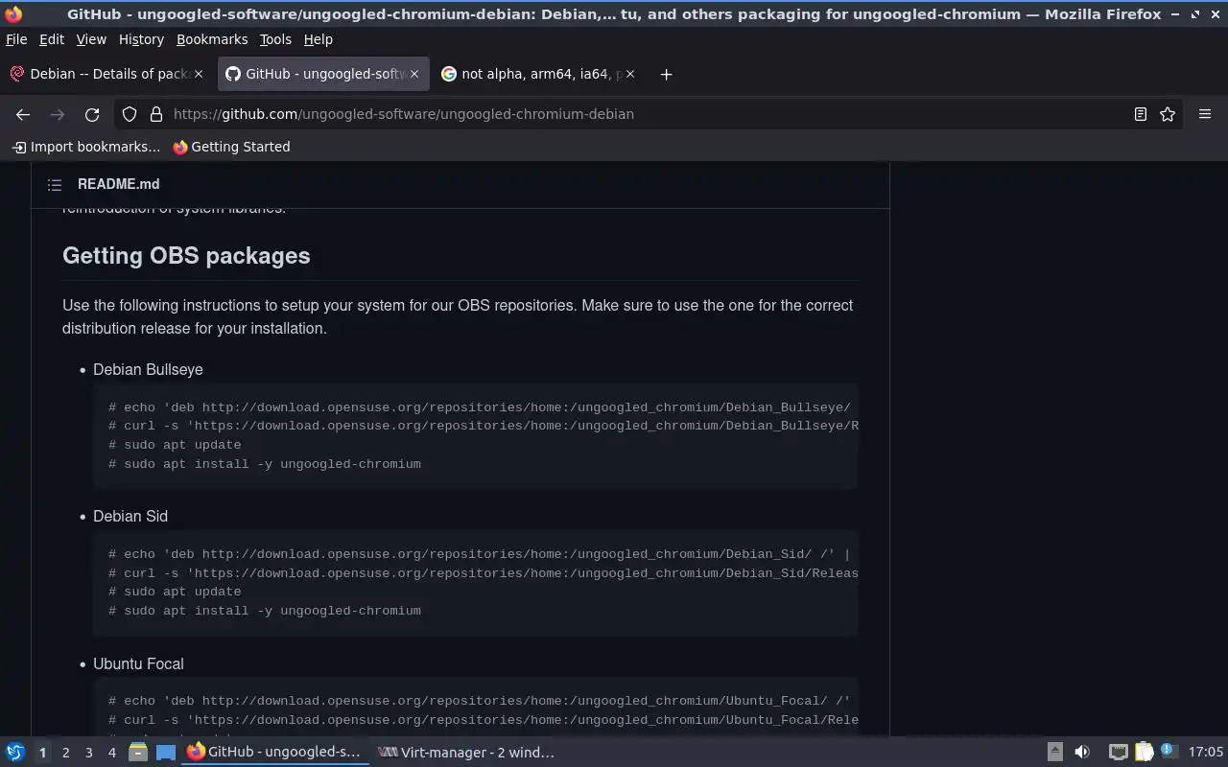Close the GitHub ungoogled-software tab

click(x=414, y=74)
